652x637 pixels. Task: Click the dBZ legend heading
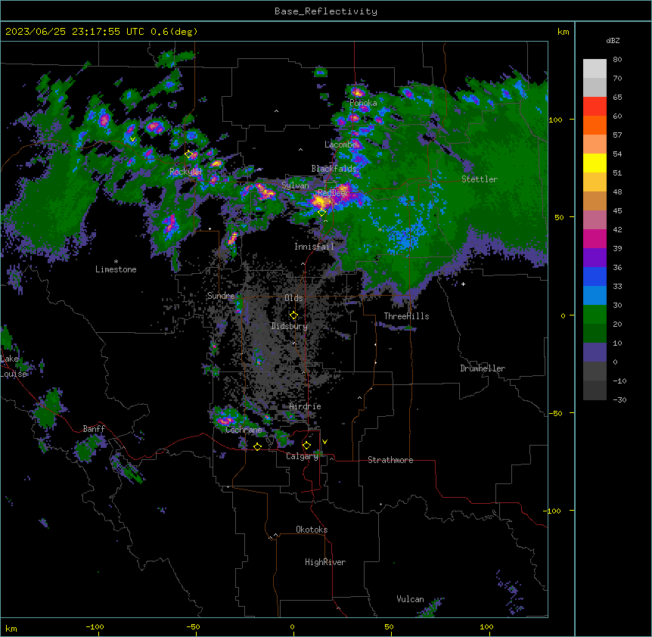pyautogui.click(x=613, y=40)
